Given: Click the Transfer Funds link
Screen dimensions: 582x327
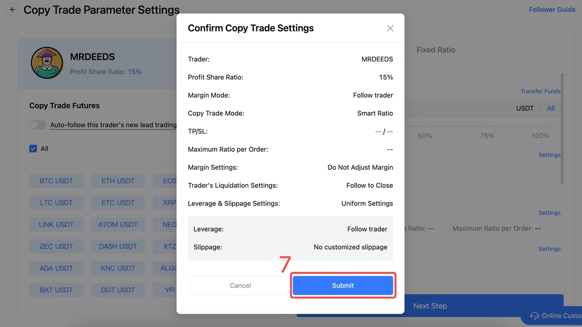Looking at the screenshot, I should pyautogui.click(x=540, y=91).
